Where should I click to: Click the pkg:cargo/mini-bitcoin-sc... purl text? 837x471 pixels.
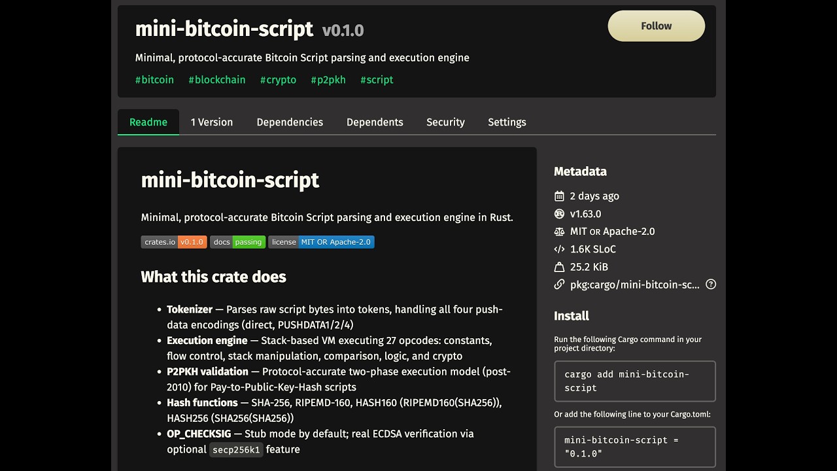click(635, 285)
